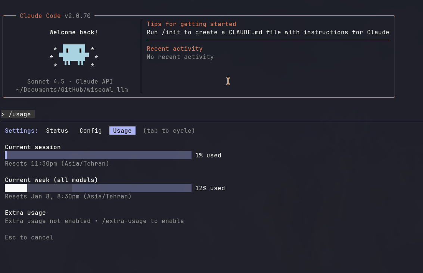
Task: Click the Claude Code v2.0.70 title
Action: [x=55, y=16]
